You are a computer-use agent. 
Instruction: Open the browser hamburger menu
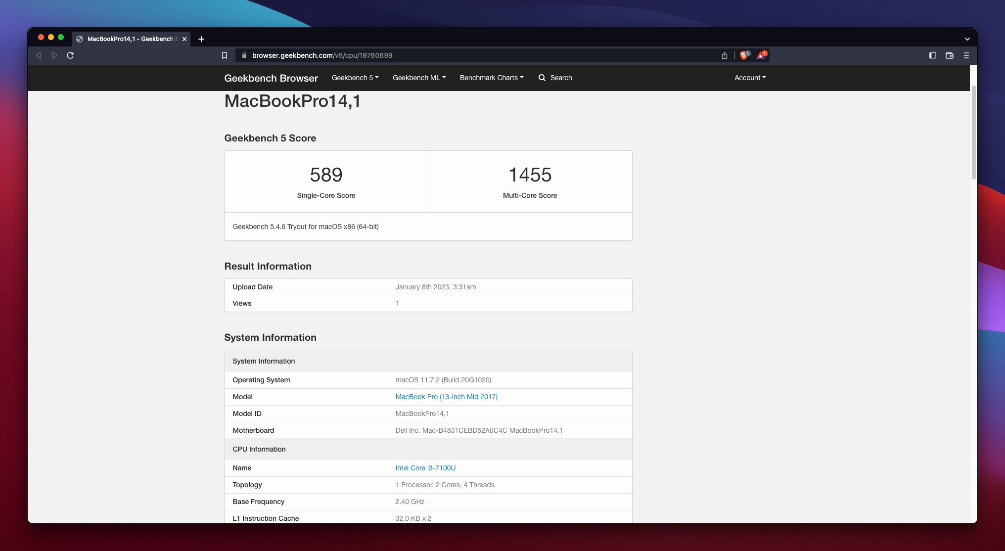[966, 55]
